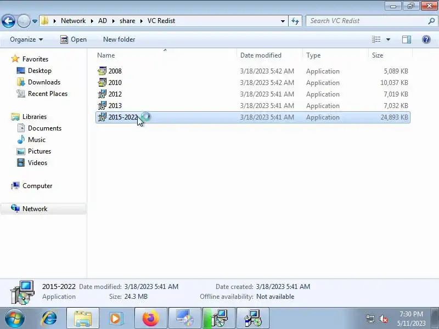Expand the chevron after AD in address bar
This screenshot has width=439, height=329.
click(114, 21)
